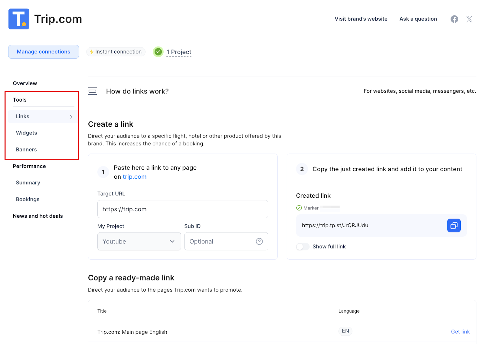This screenshot has height=344, width=484.
Task: Copy the created link with the copy icon
Action: pyautogui.click(x=454, y=226)
